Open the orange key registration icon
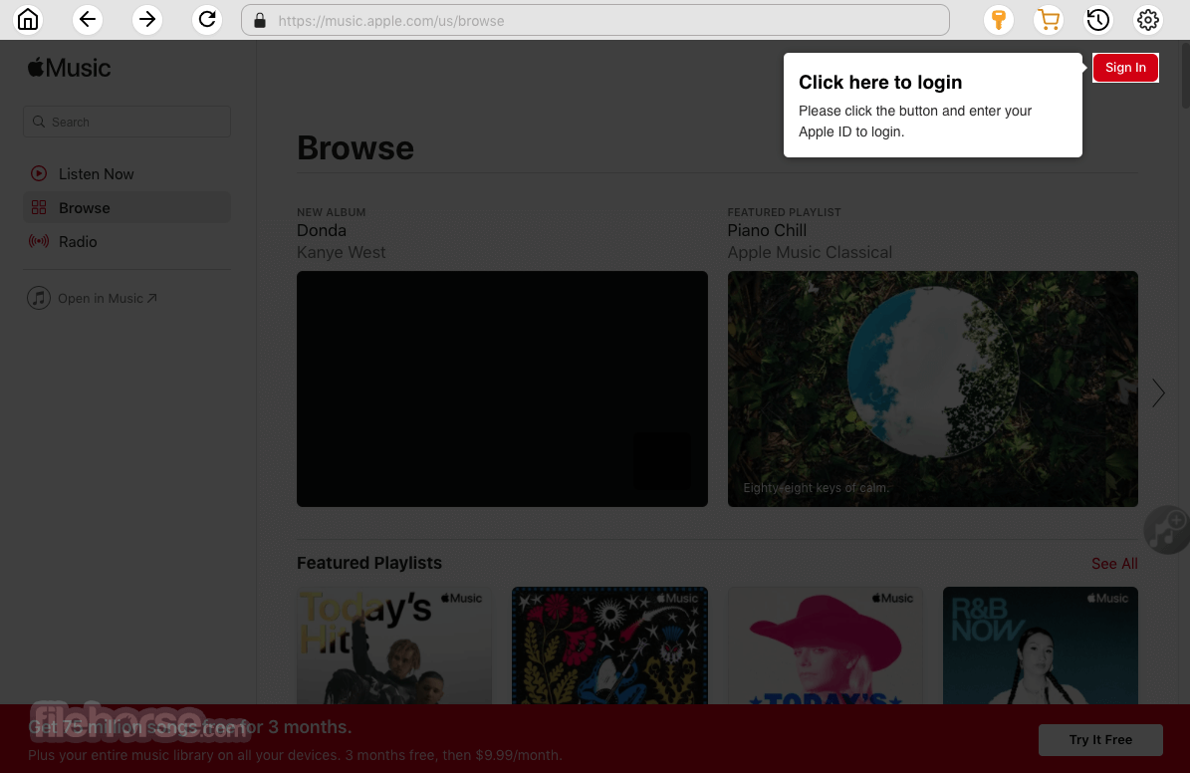The height and width of the screenshot is (773, 1190). pos(999,20)
